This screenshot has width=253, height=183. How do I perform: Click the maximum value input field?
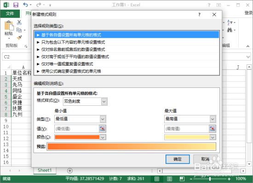coord(186,129)
